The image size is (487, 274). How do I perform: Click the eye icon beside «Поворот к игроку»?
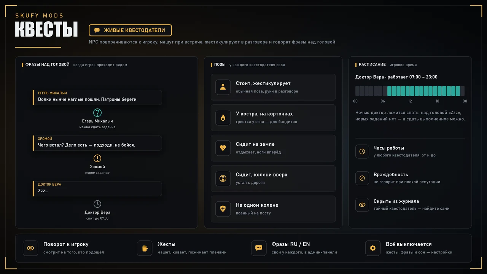pos(30,248)
